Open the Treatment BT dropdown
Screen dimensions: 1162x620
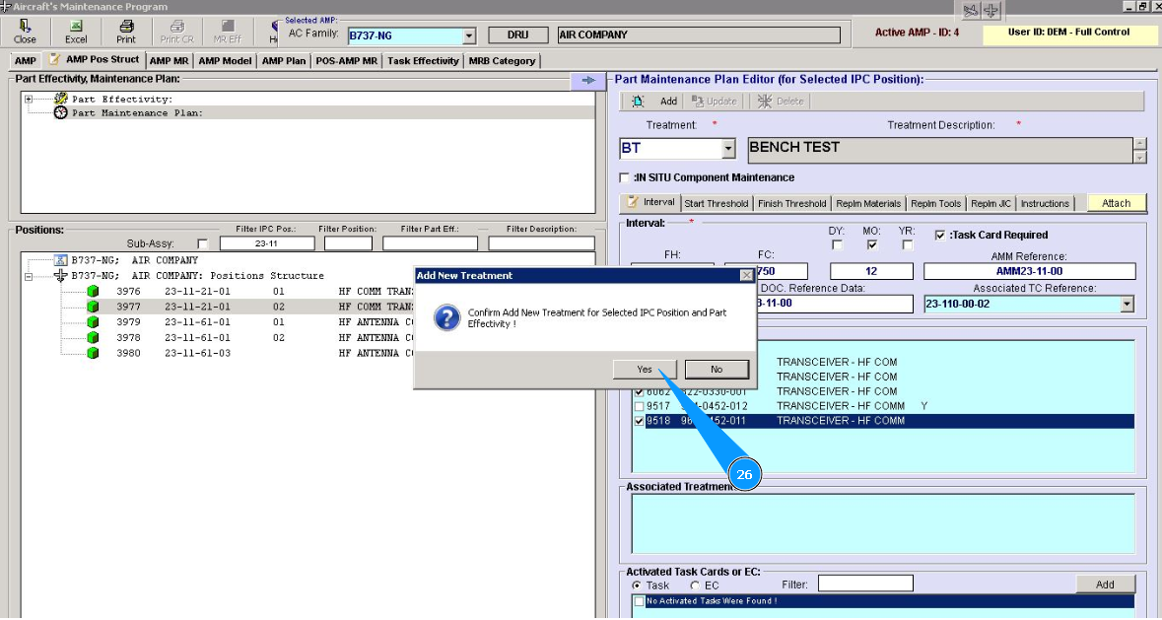click(727, 149)
